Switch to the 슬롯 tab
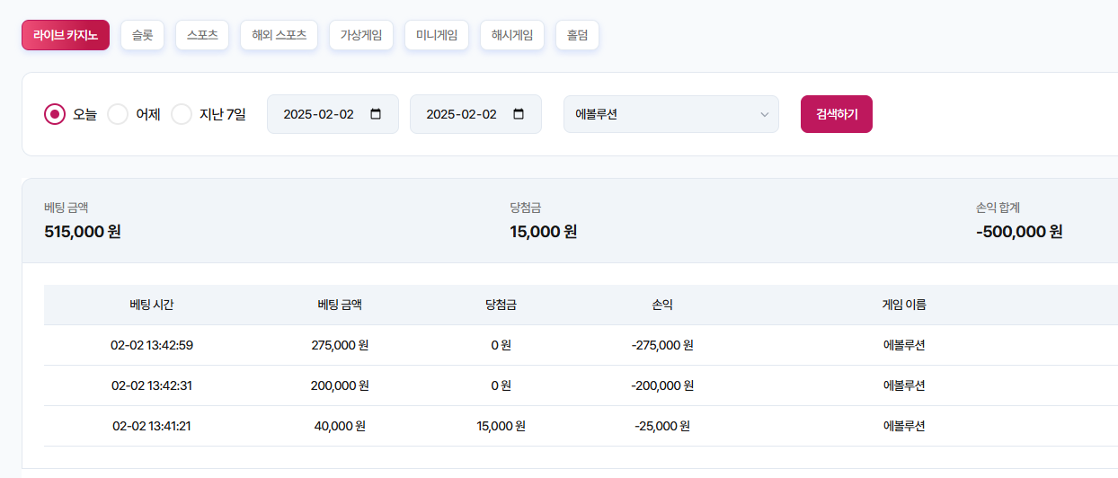 [142, 35]
